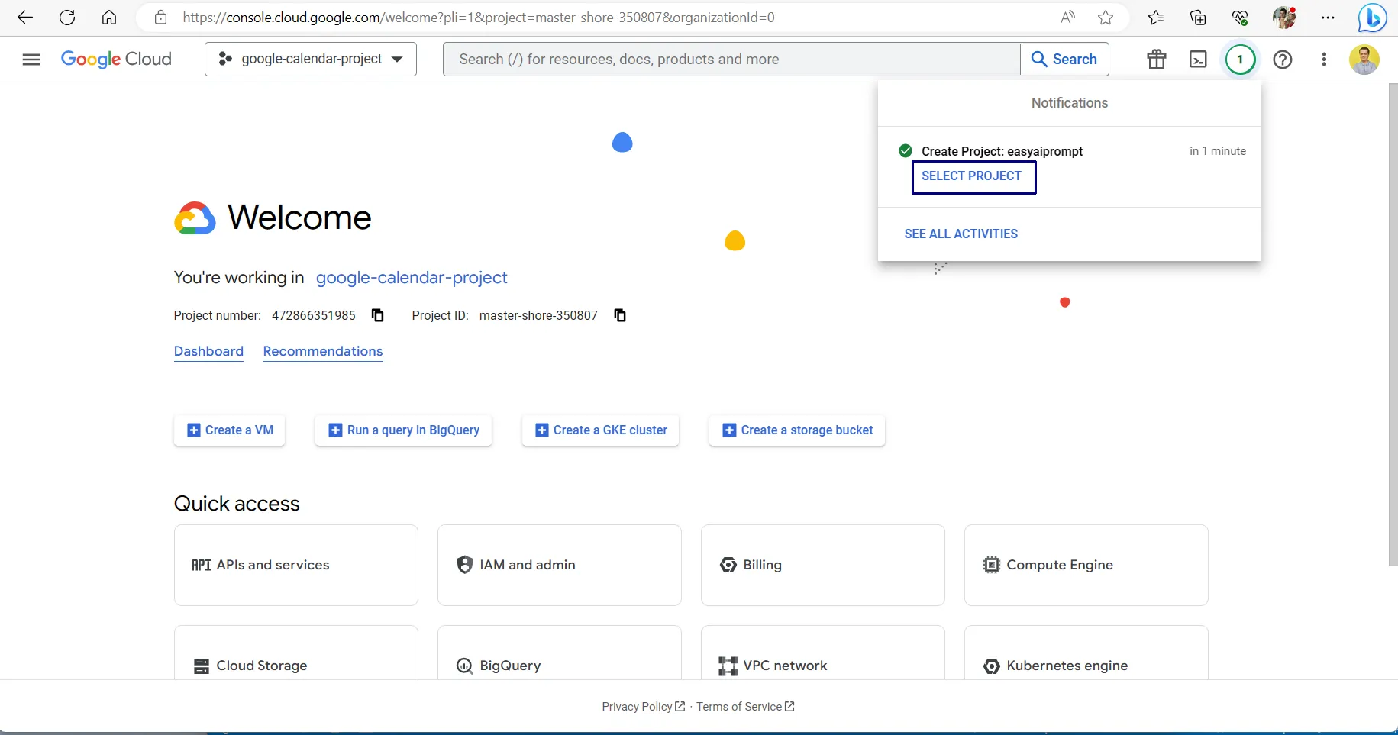Image resolution: width=1398 pixels, height=735 pixels.
Task: Go back to the previous browser page
Action: point(25,18)
